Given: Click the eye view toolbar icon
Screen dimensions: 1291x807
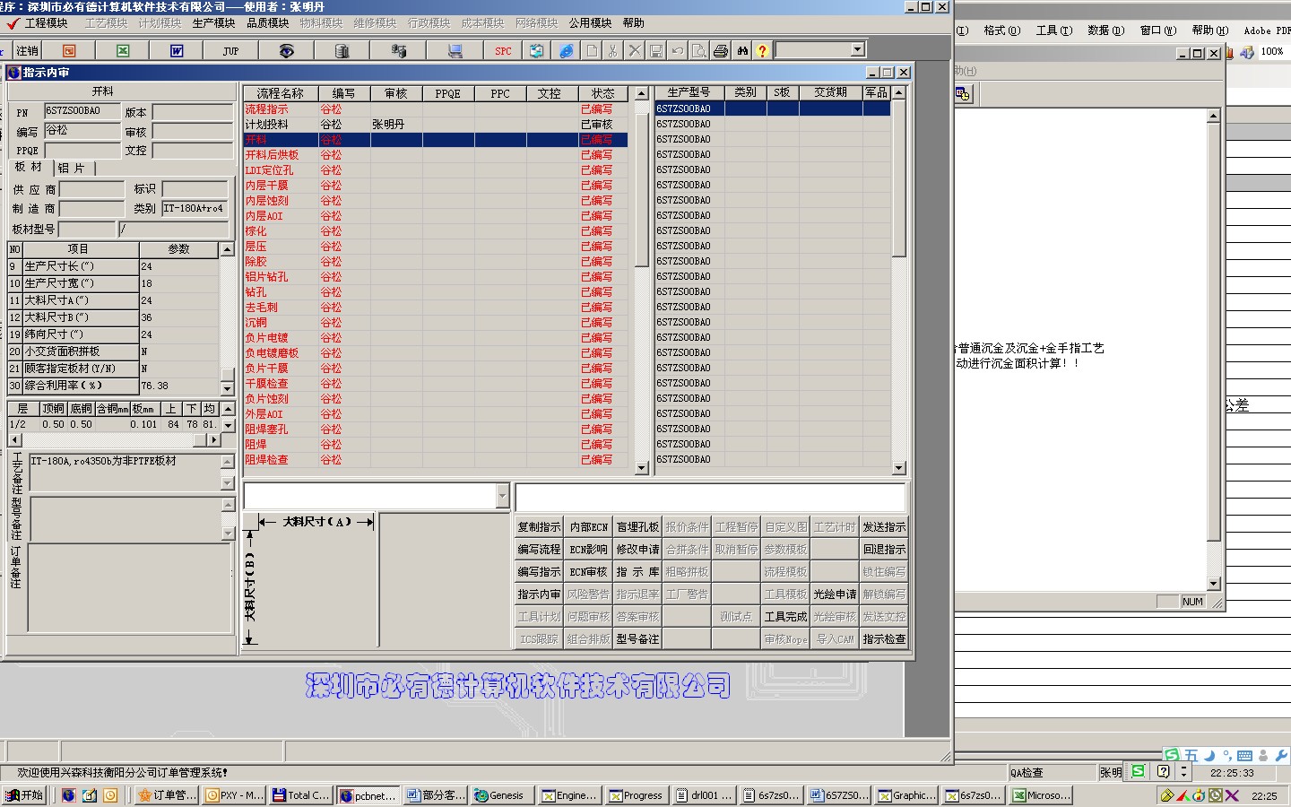Looking at the screenshot, I should pyautogui.click(x=286, y=51).
